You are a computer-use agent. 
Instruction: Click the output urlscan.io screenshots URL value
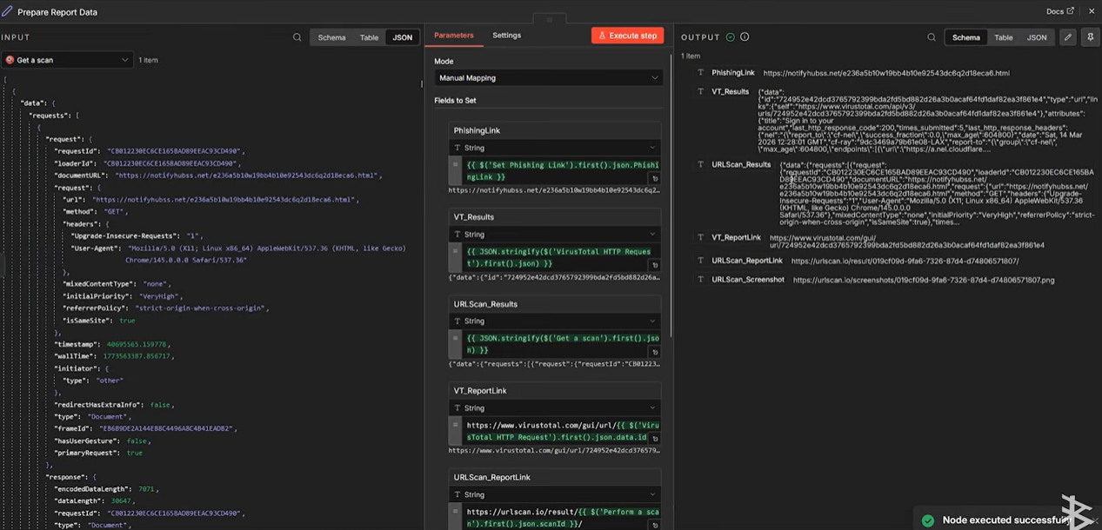[923, 280]
